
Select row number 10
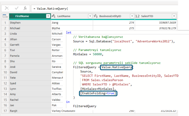5,72
